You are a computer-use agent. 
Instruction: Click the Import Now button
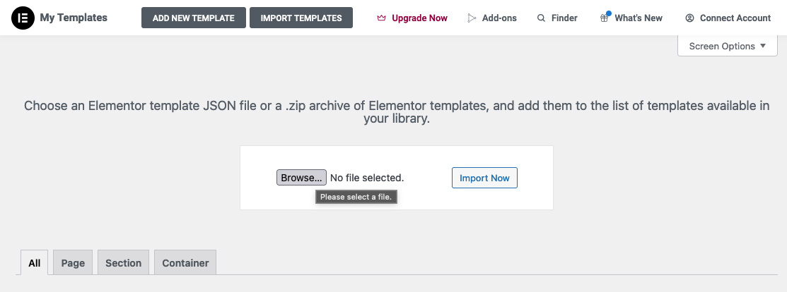click(484, 178)
